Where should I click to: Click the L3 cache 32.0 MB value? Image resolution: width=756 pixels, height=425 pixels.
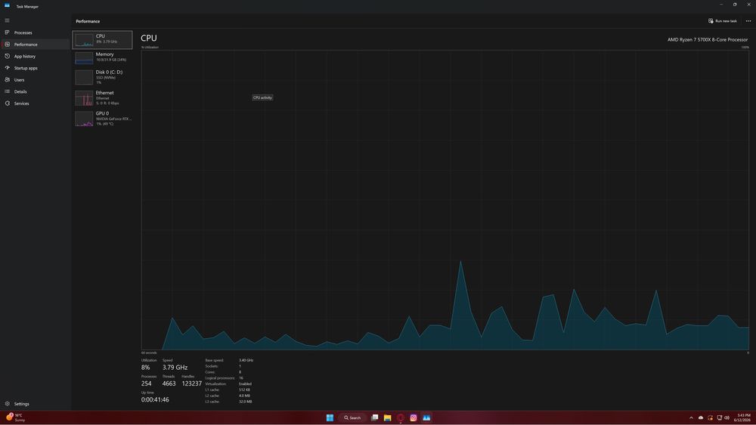[x=245, y=402]
